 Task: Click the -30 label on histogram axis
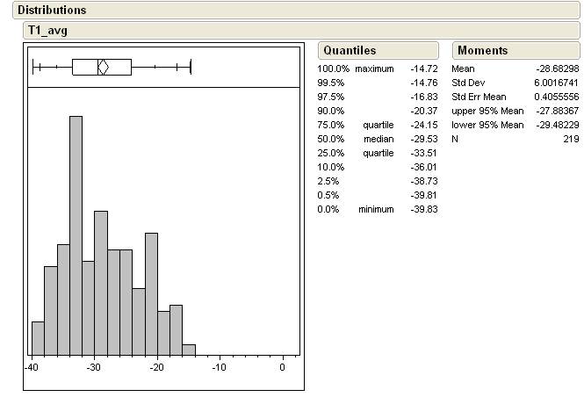click(94, 367)
